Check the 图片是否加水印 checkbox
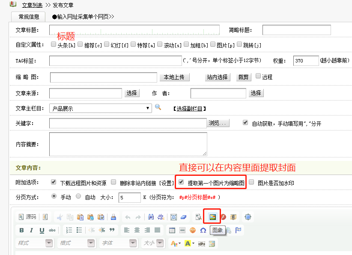 point(251,182)
